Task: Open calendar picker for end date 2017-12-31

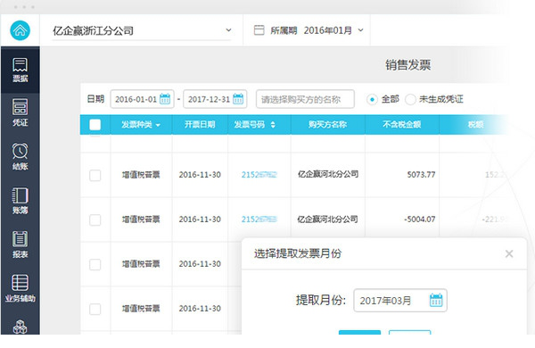Action: coord(238,99)
